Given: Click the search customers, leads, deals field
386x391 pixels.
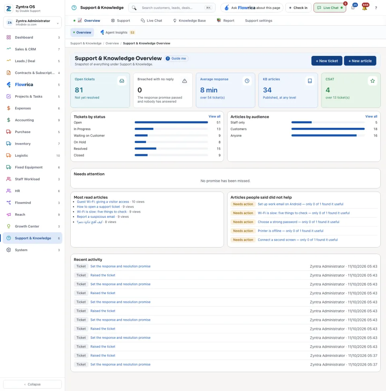Looking at the screenshot, I should pyautogui.click(x=172, y=8).
